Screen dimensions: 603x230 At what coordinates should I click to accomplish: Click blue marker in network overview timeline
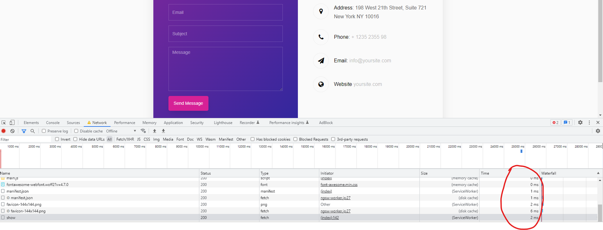[x=522, y=151]
